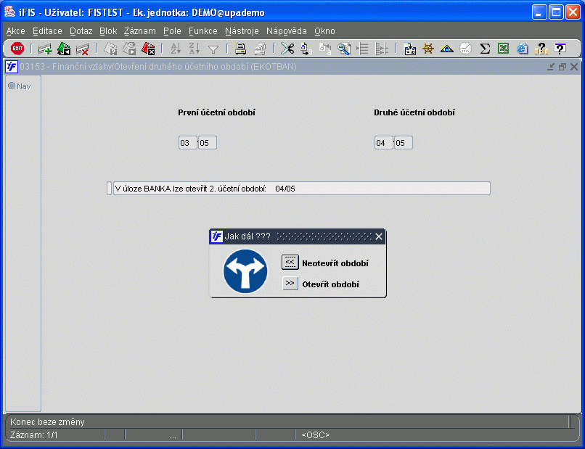Open the Nápověda menu
The height and width of the screenshot is (449, 585).
(287, 31)
